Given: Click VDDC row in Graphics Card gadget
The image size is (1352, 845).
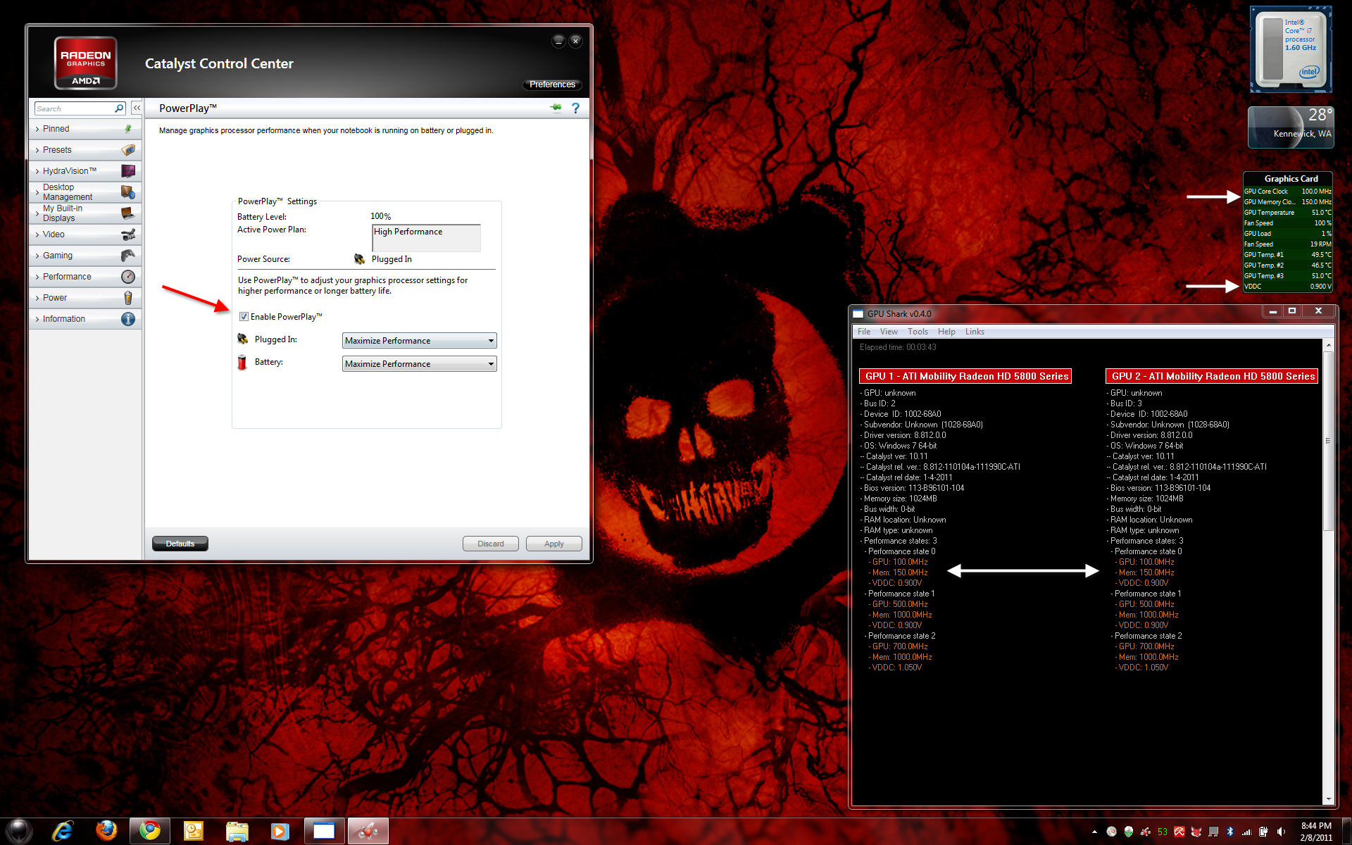Looking at the screenshot, I should coord(1287,287).
